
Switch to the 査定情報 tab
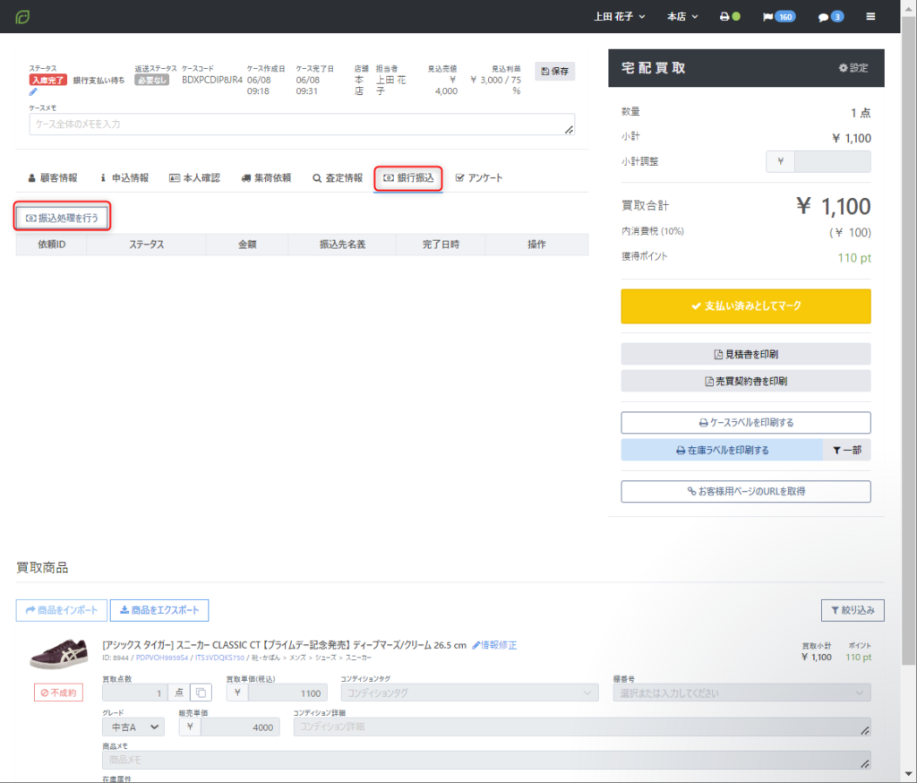pyautogui.click(x=338, y=178)
